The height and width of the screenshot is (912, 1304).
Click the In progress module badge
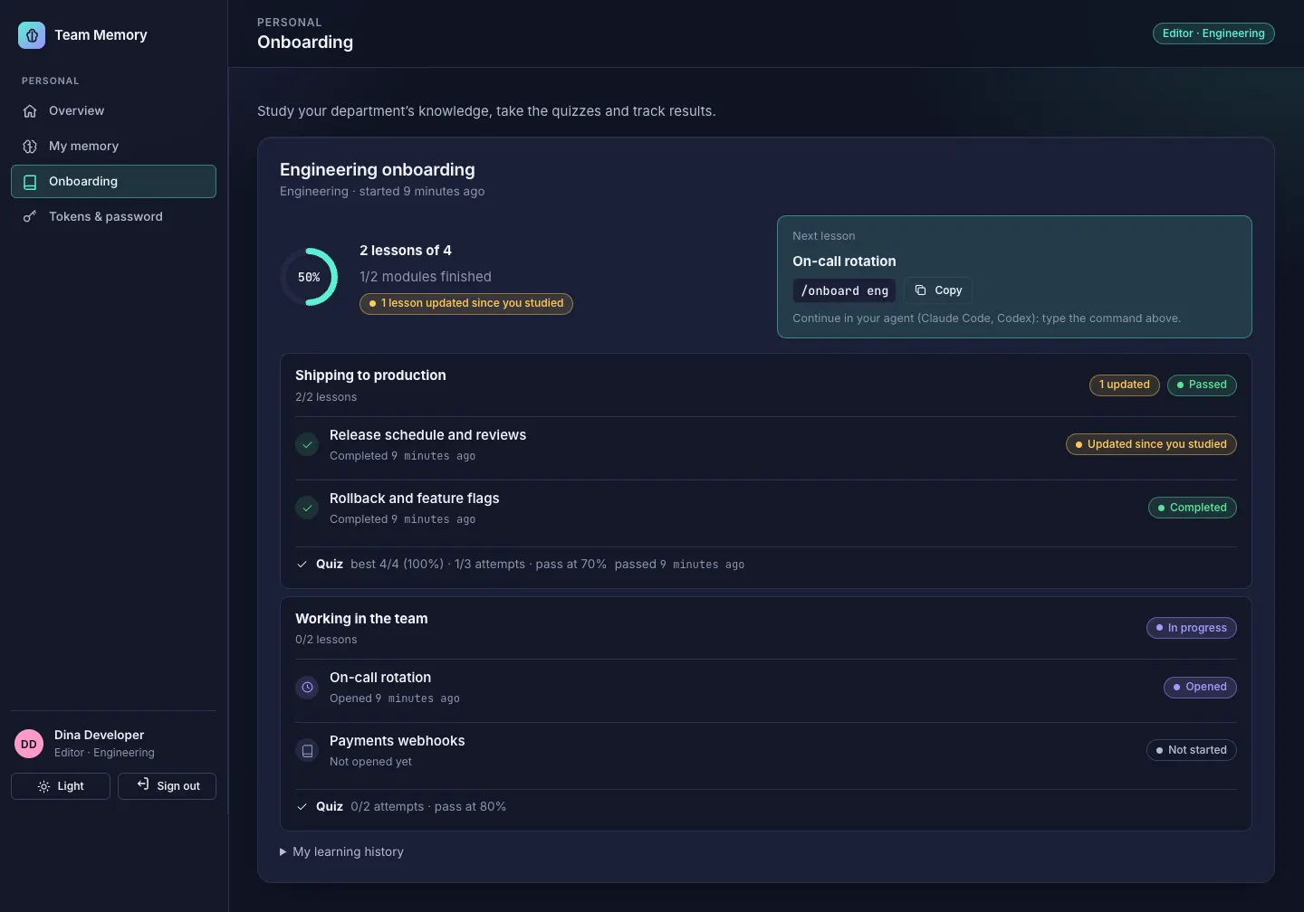1192,628
